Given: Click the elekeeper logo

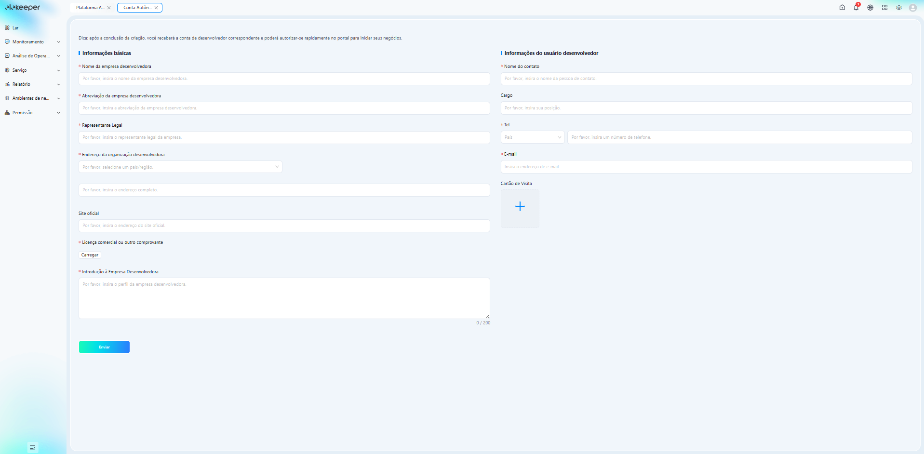Looking at the screenshot, I should click(x=23, y=8).
